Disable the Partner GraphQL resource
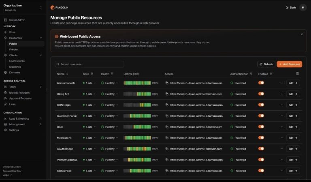Image resolution: width=311 pixels, height=182 pixels. 261,160
